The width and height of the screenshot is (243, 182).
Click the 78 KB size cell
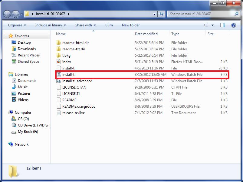point(223,68)
